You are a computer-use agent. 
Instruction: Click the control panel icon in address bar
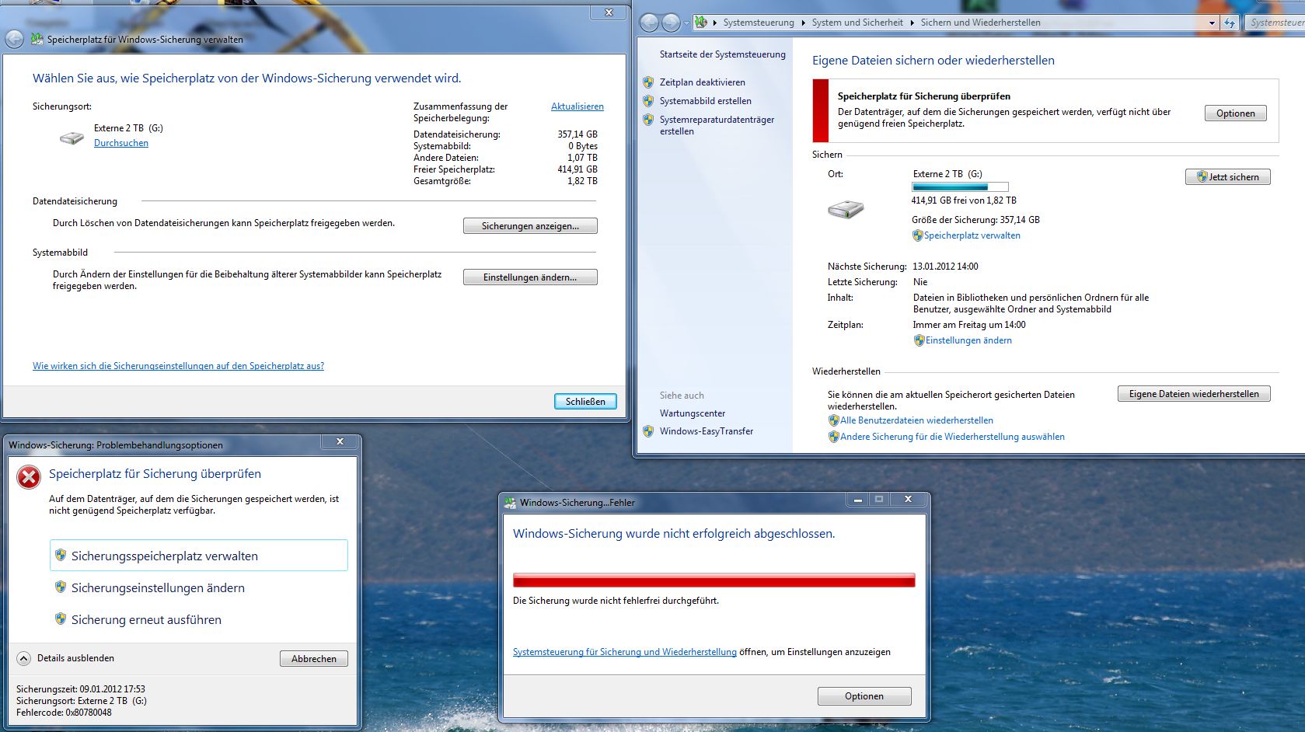tap(701, 23)
